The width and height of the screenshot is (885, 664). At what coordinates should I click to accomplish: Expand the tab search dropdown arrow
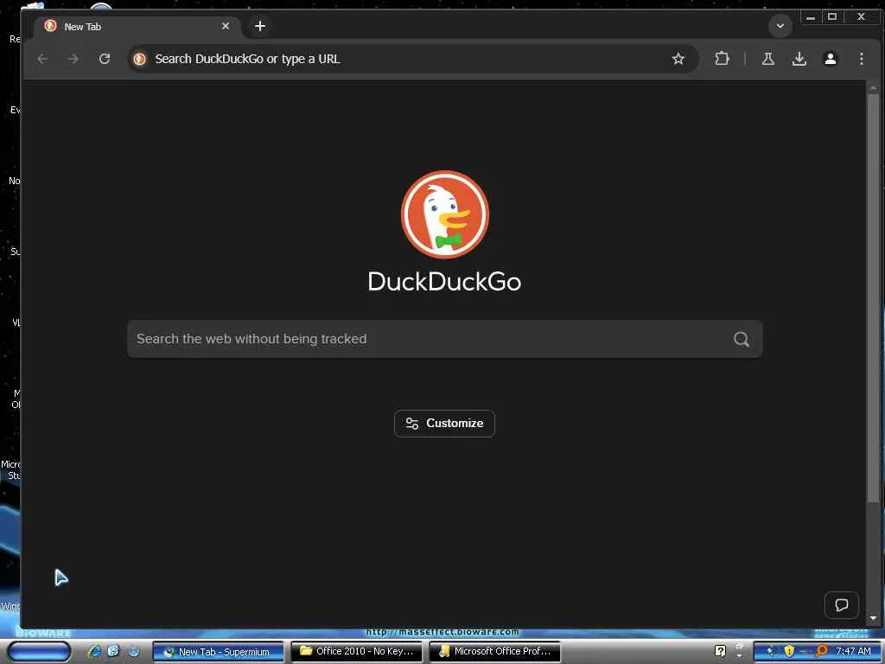point(780,26)
